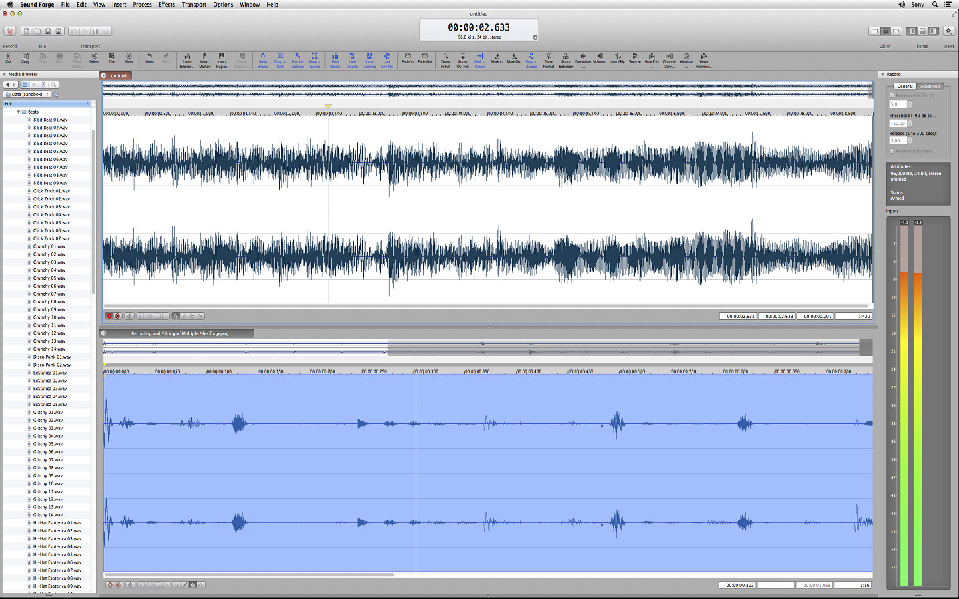Switch to the Advanced tab in Record panel
Image resolution: width=959 pixels, height=599 pixels.
[x=930, y=86]
